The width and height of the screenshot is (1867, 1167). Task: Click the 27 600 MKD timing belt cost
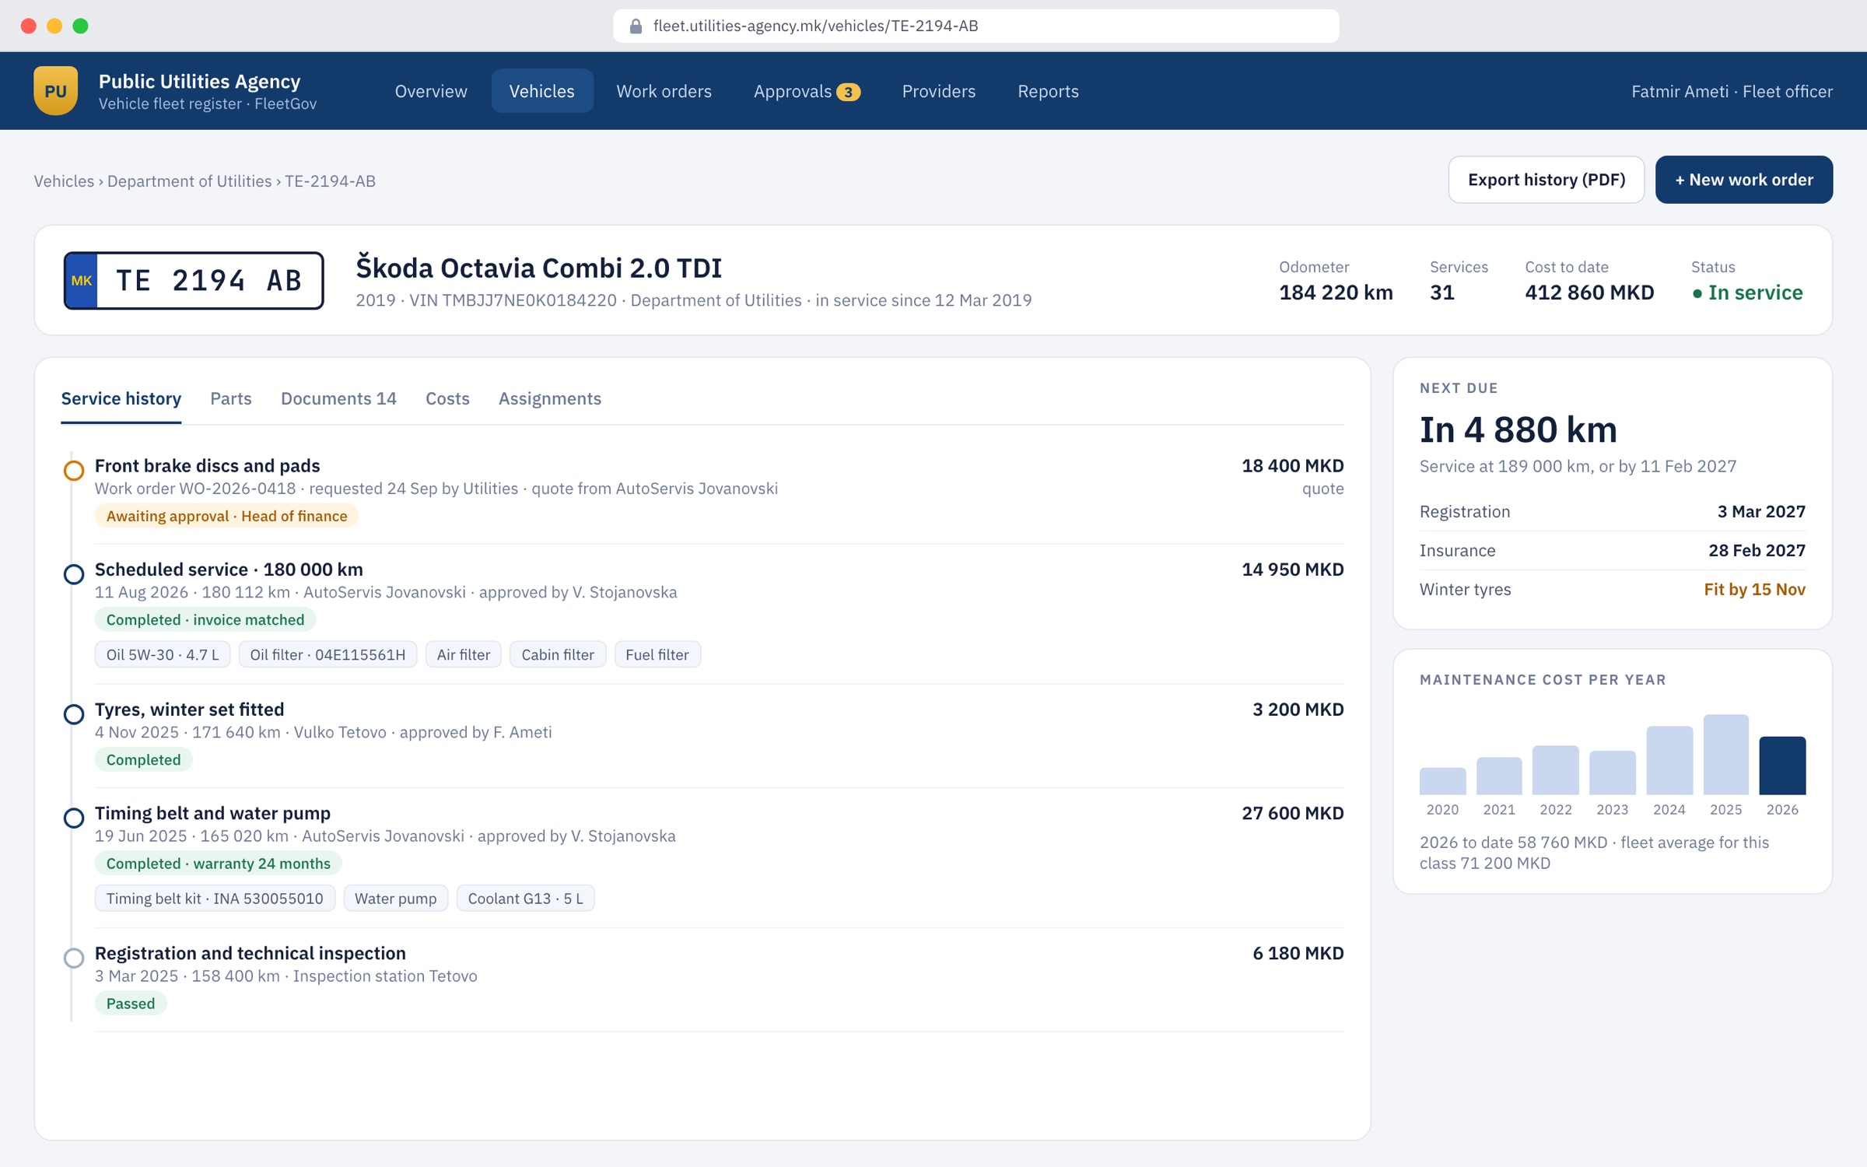1292,813
